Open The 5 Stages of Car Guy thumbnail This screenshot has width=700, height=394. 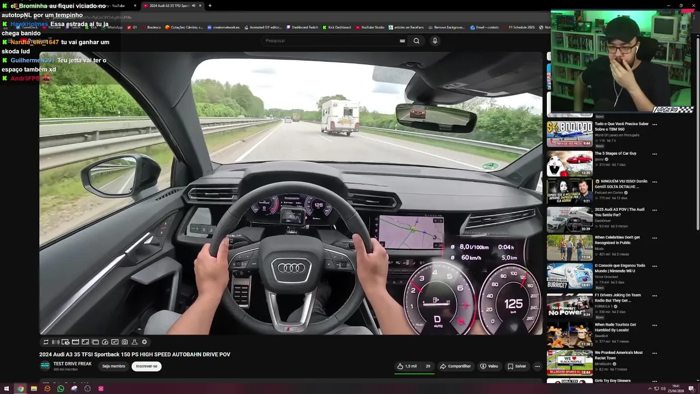tap(569, 163)
